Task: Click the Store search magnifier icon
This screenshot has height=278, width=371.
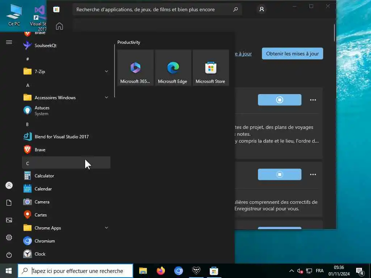Action: coord(235,9)
